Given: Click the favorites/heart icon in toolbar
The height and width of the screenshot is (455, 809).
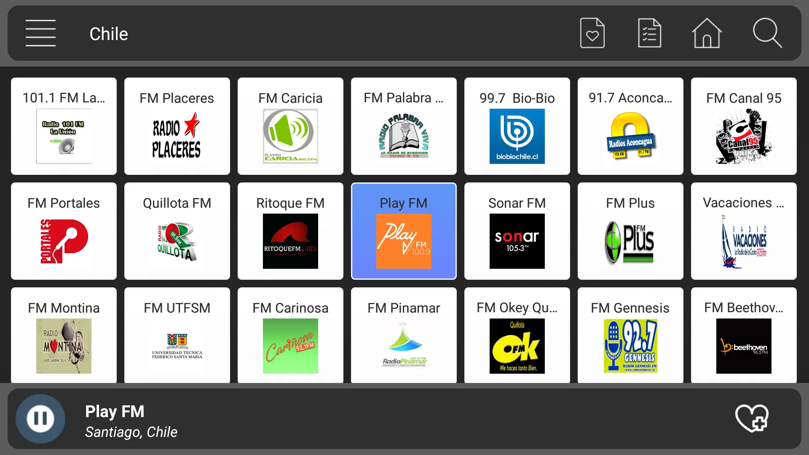Looking at the screenshot, I should click(592, 33).
